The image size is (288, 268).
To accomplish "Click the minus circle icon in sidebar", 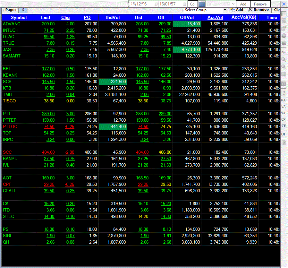I will (284, 43).
